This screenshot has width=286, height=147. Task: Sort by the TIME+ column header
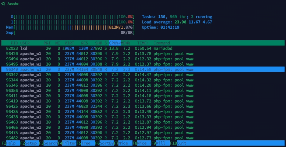point(143,43)
